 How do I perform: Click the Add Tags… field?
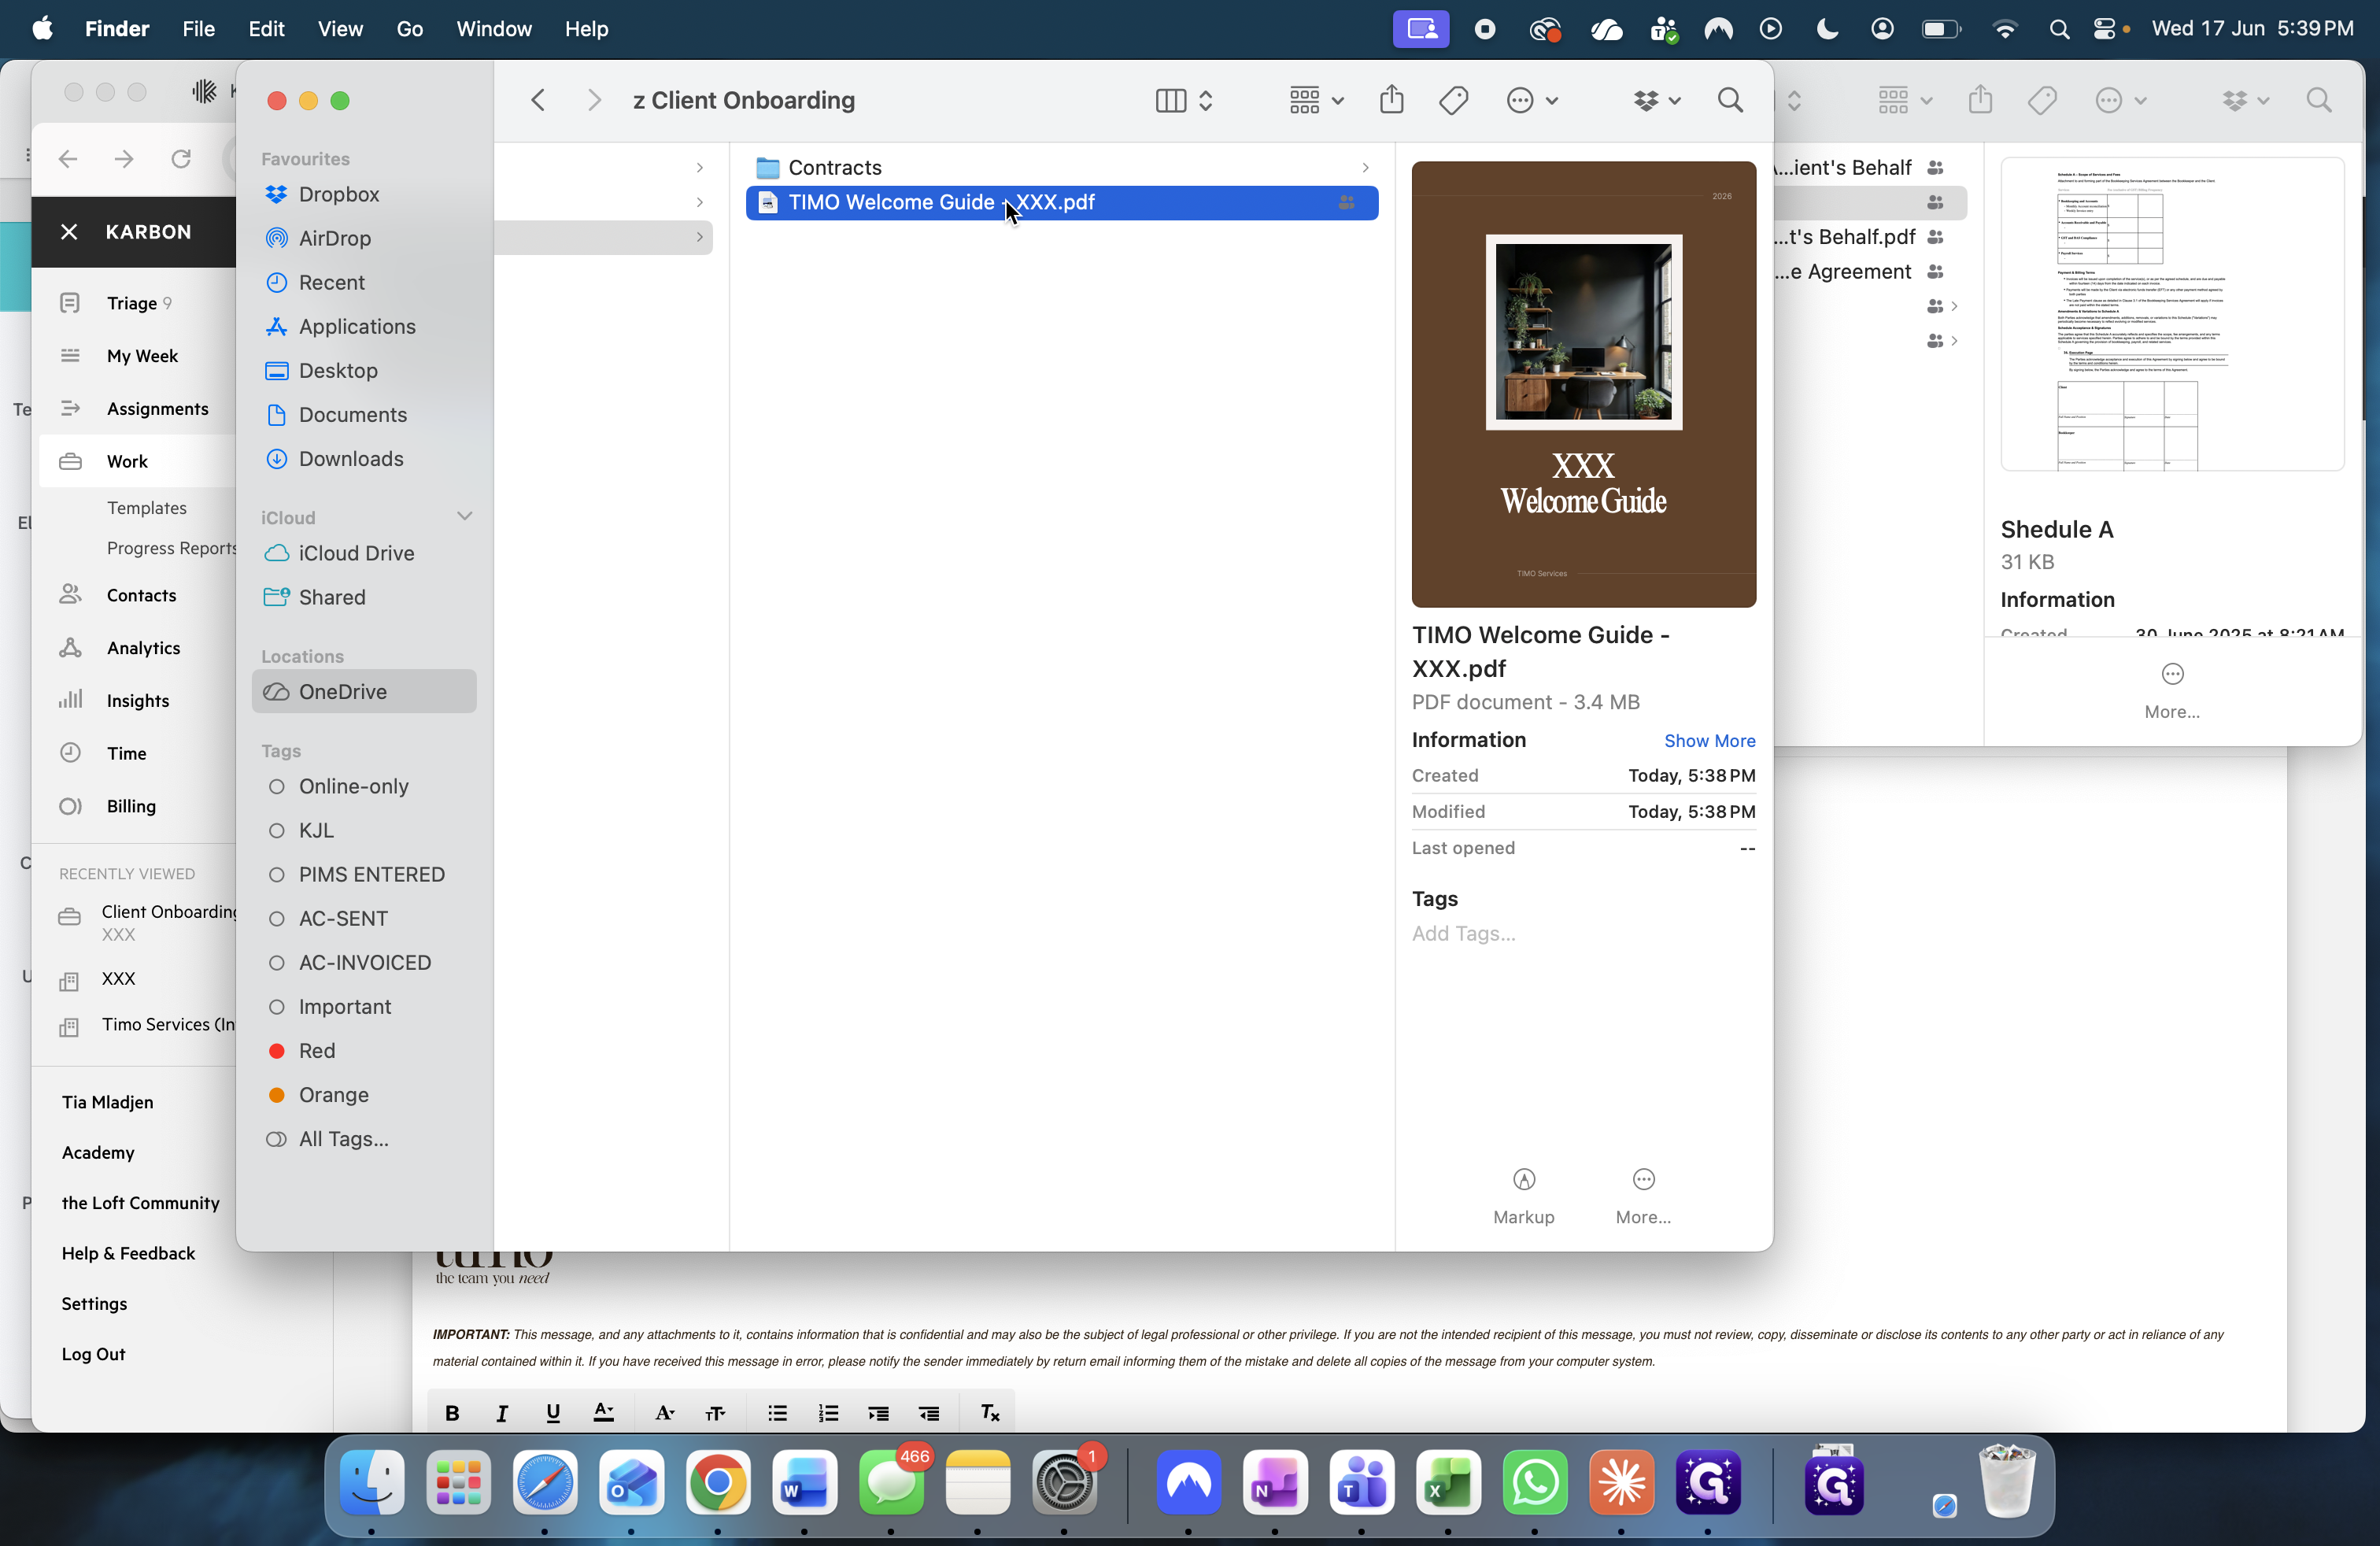tap(1464, 933)
